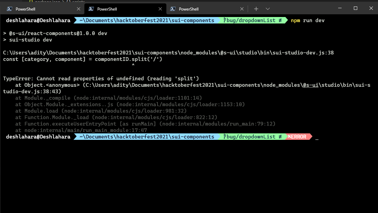Viewport: 378px width, 213px height.
Task: Click the ERROR status segment in the prompt
Action: (x=298, y=136)
